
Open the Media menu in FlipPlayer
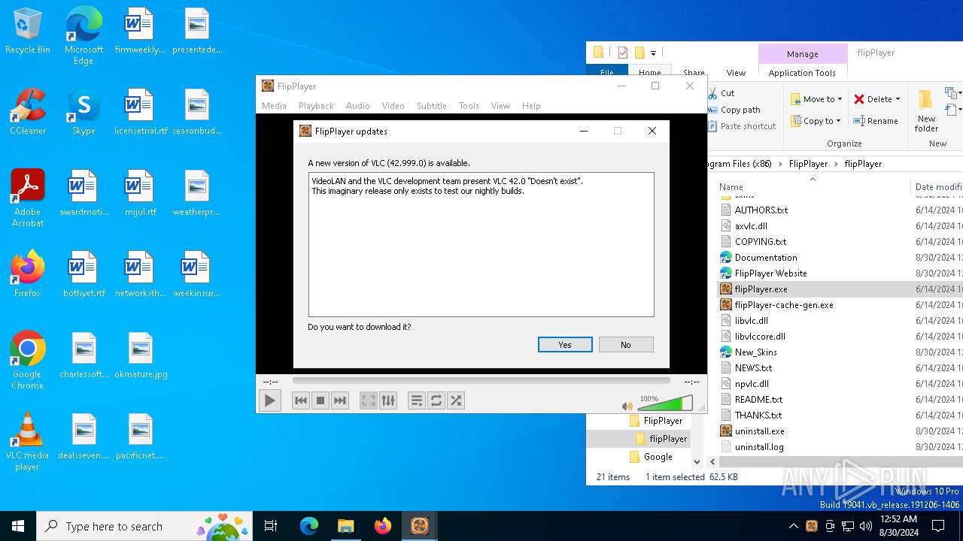[274, 106]
